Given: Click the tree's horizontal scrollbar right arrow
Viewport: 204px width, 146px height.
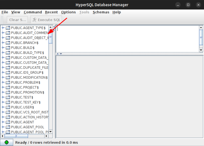Looking at the screenshot, I should pos(47,136).
